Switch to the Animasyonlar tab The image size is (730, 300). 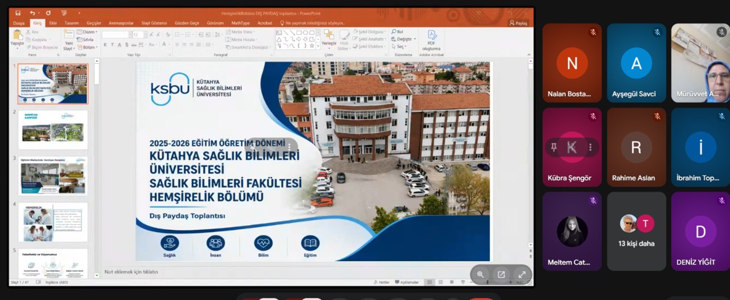121,23
